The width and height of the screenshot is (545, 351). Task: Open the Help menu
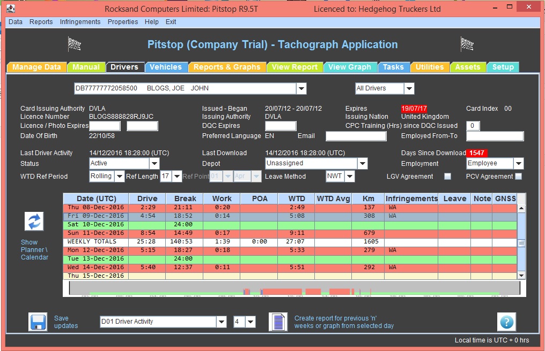pyautogui.click(x=152, y=22)
